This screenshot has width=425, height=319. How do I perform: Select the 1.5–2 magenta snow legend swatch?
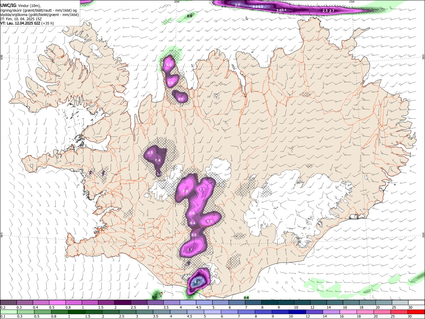coord(106,303)
